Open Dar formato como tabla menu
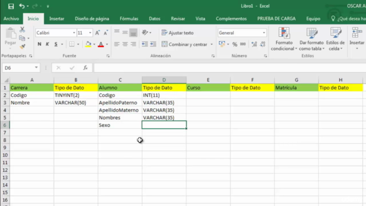Screen dimensions: 366x206 pos(312,39)
